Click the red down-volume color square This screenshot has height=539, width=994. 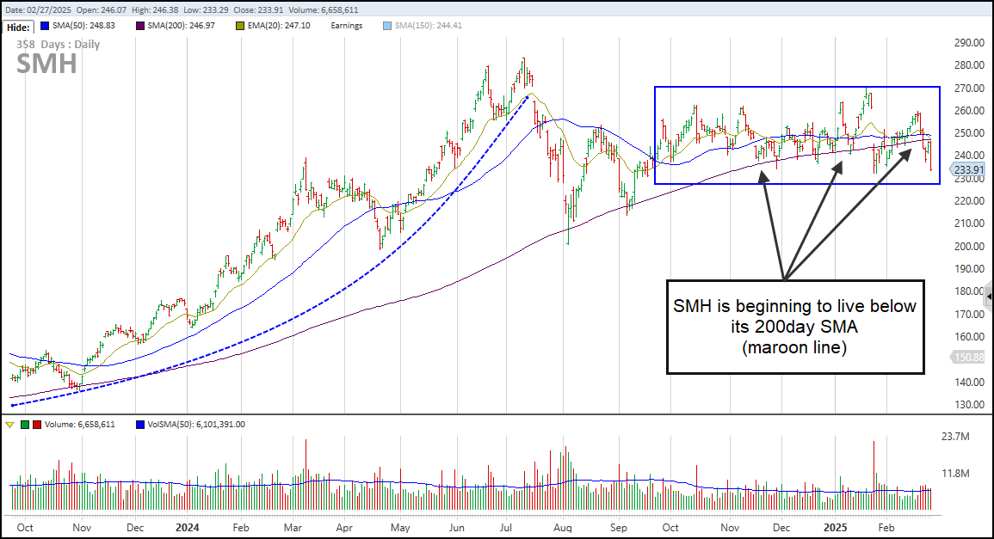tap(37, 425)
